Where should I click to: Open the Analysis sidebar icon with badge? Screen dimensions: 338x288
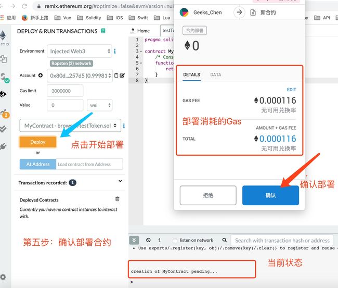pos(4,114)
